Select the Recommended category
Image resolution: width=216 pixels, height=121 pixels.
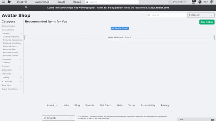(x=8, y=26)
